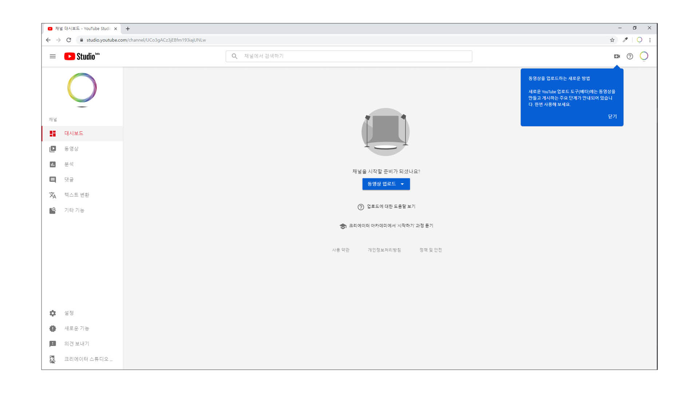Open the 정책 및 안전 footer link
699x393 pixels.
pyautogui.click(x=430, y=250)
